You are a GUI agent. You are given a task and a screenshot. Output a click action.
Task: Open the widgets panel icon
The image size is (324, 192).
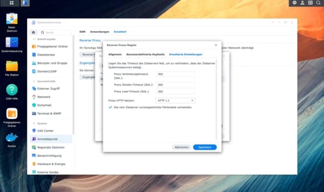310,2
